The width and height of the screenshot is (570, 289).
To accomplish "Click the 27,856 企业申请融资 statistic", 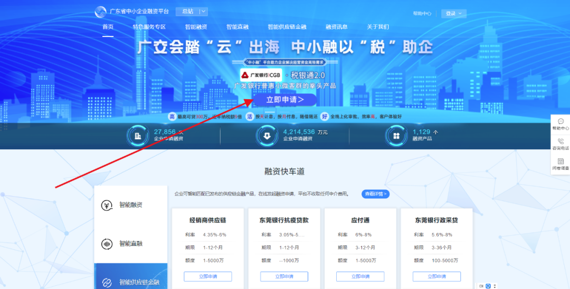I will (168, 134).
